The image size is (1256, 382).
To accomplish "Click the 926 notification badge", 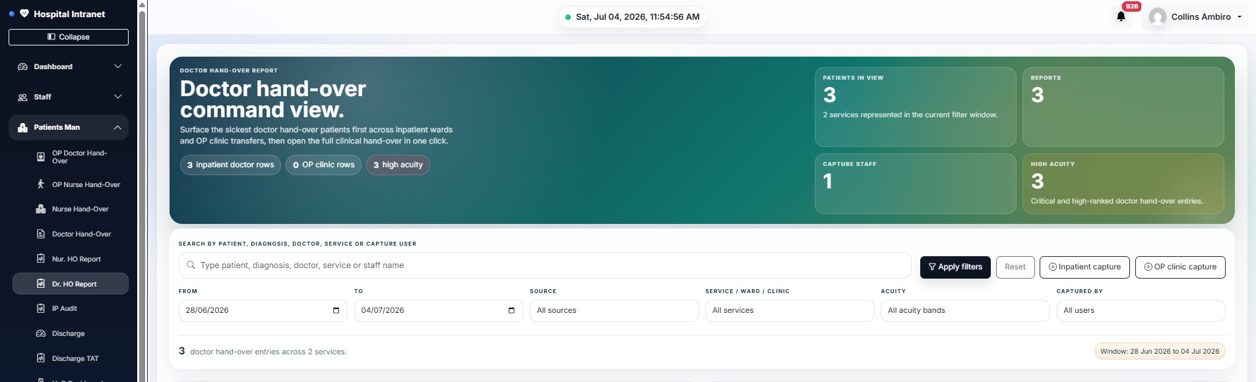I will pos(1132,7).
